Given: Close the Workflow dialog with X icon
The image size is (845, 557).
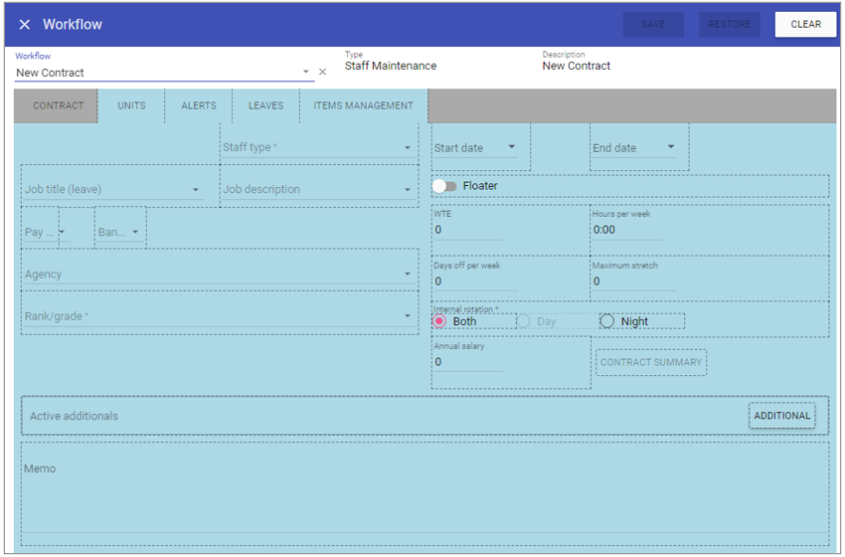Looking at the screenshot, I should 25,25.
